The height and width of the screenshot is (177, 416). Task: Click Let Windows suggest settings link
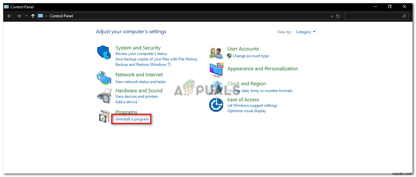(x=252, y=105)
